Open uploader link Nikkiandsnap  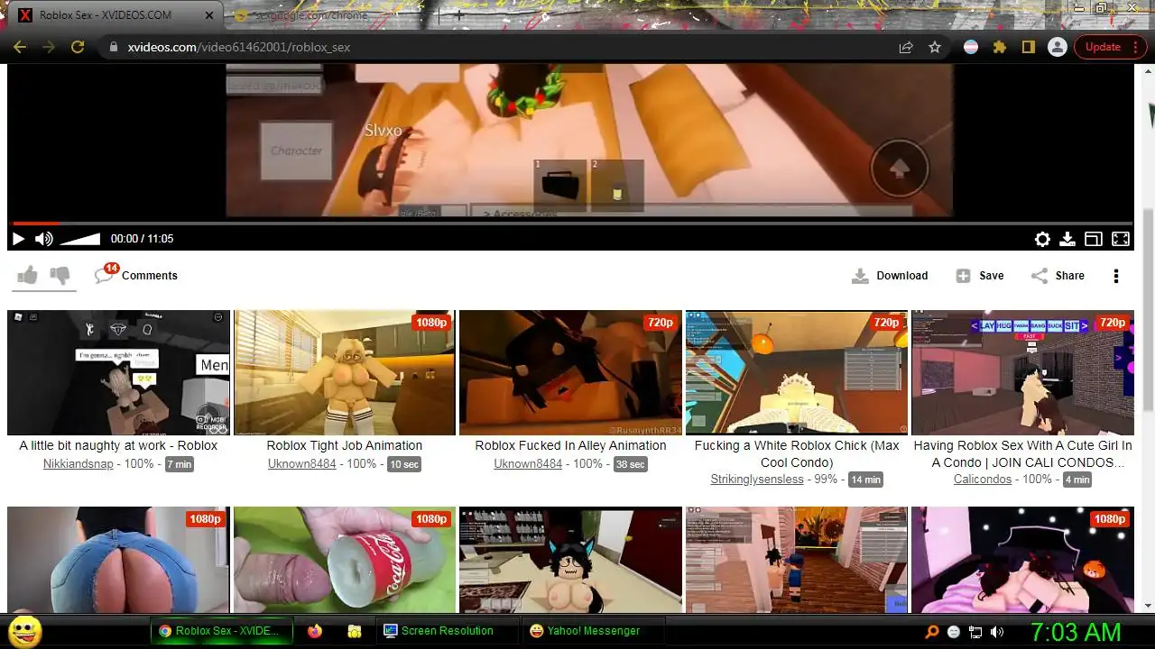tap(79, 464)
